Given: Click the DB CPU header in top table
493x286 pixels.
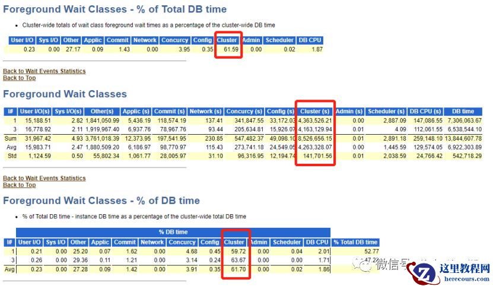Looking at the screenshot, I should coord(310,40).
